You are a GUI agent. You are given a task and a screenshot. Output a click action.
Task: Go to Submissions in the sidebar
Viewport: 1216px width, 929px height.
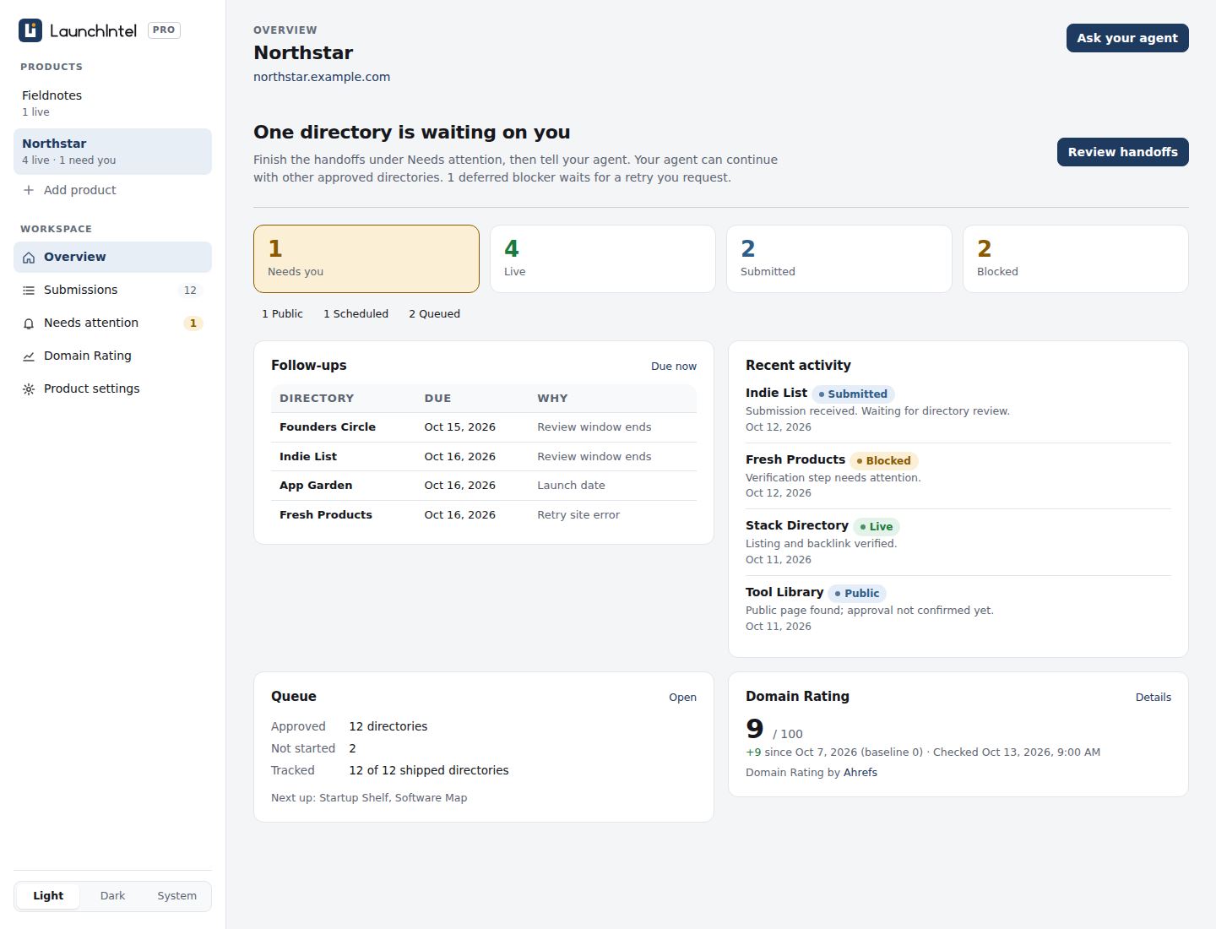pos(112,291)
